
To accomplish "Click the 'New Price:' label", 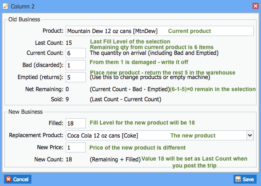I will (50, 147).
